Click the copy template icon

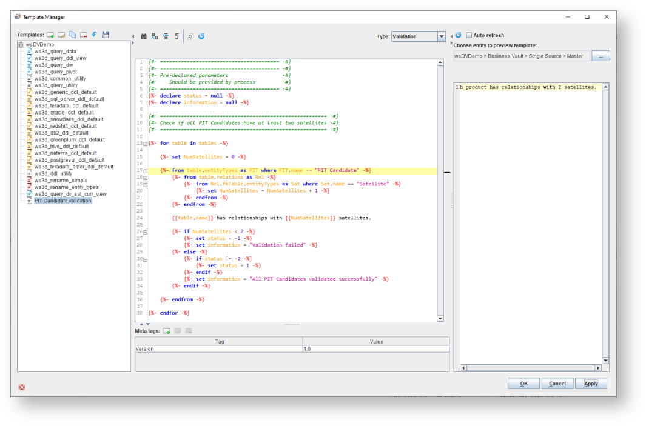(73, 35)
